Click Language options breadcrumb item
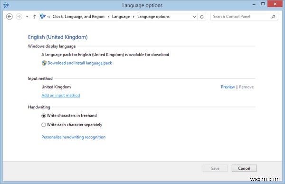This screenshot has width=285, height=184. coord(153,17)
